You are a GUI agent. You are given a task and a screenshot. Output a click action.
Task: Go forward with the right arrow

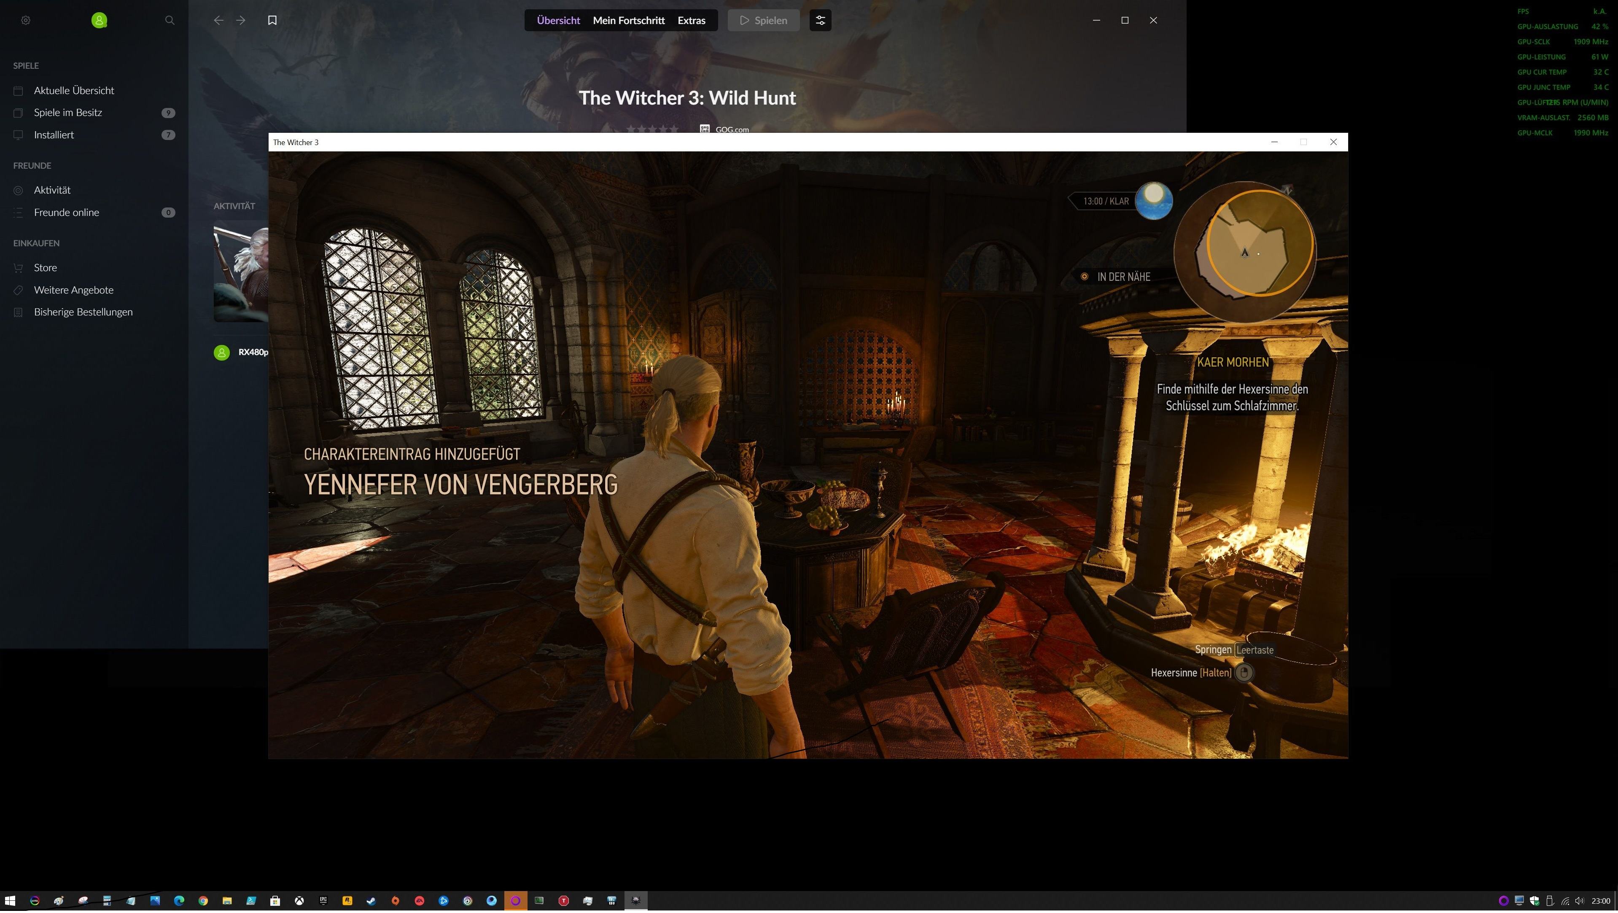240,20
